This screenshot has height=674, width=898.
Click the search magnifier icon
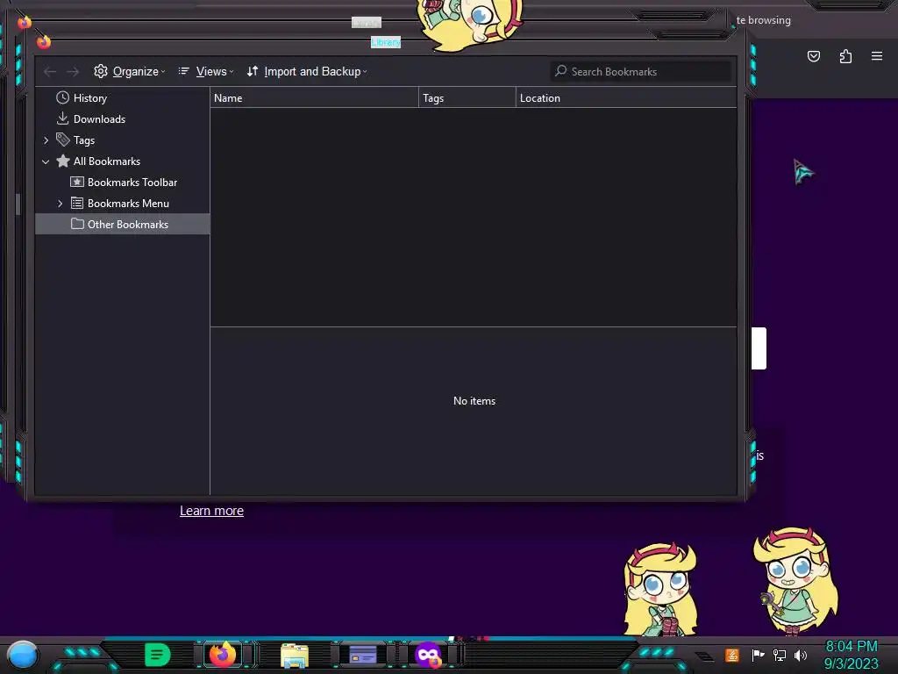point(560,70)
